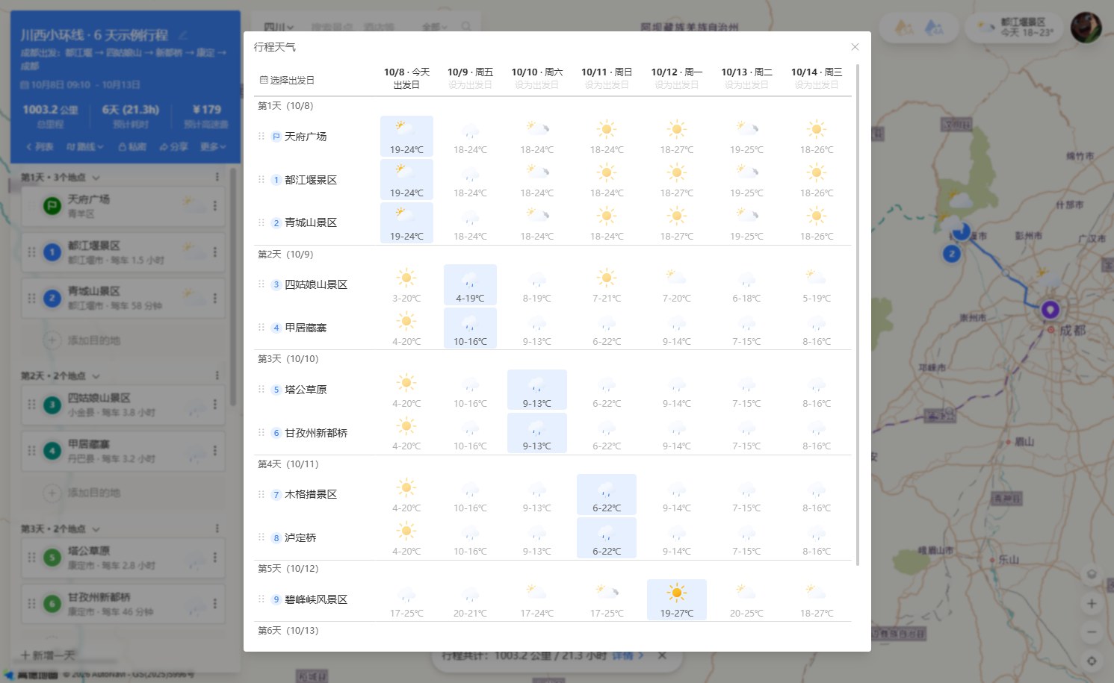Click the 选择出发日 calendar icon
The height and width of the screenshot is (683, 1114).
263,80
